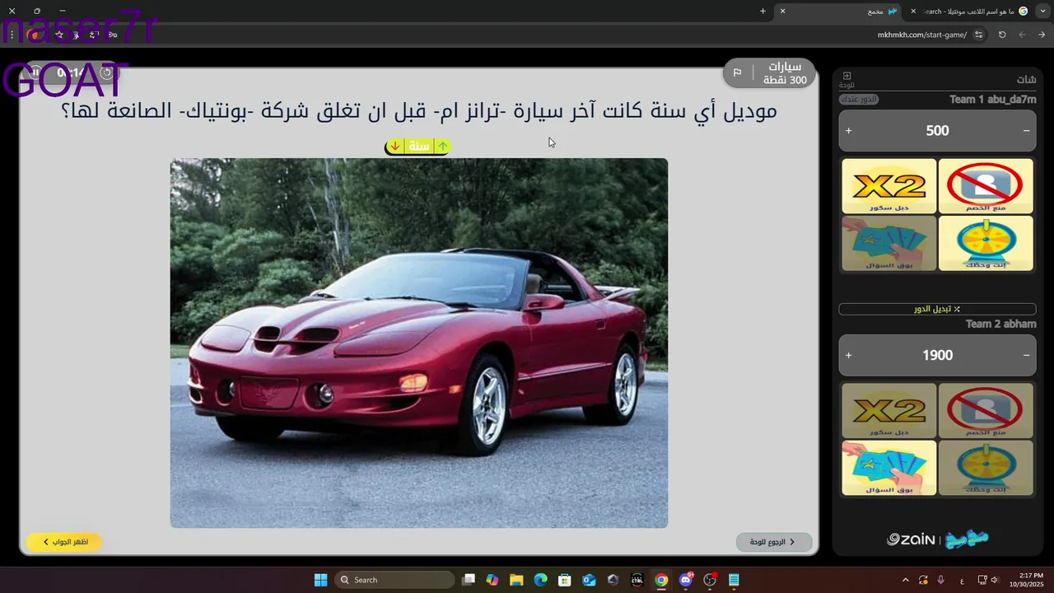Open OBS Studio from taskbar
1054x593 pixels.
tap(710, 580)
